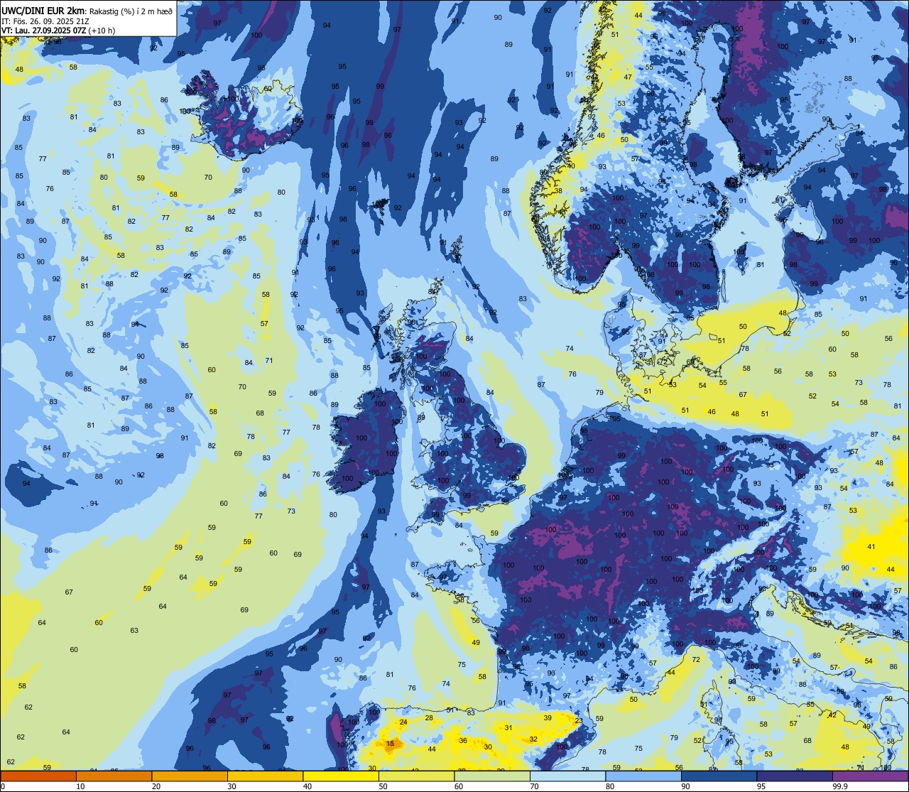This screenshot has width=909, height=792.
Task: Click the 'IT: Fös. 26. 09. 2025 21Z' line
Action: pos(45,21)
